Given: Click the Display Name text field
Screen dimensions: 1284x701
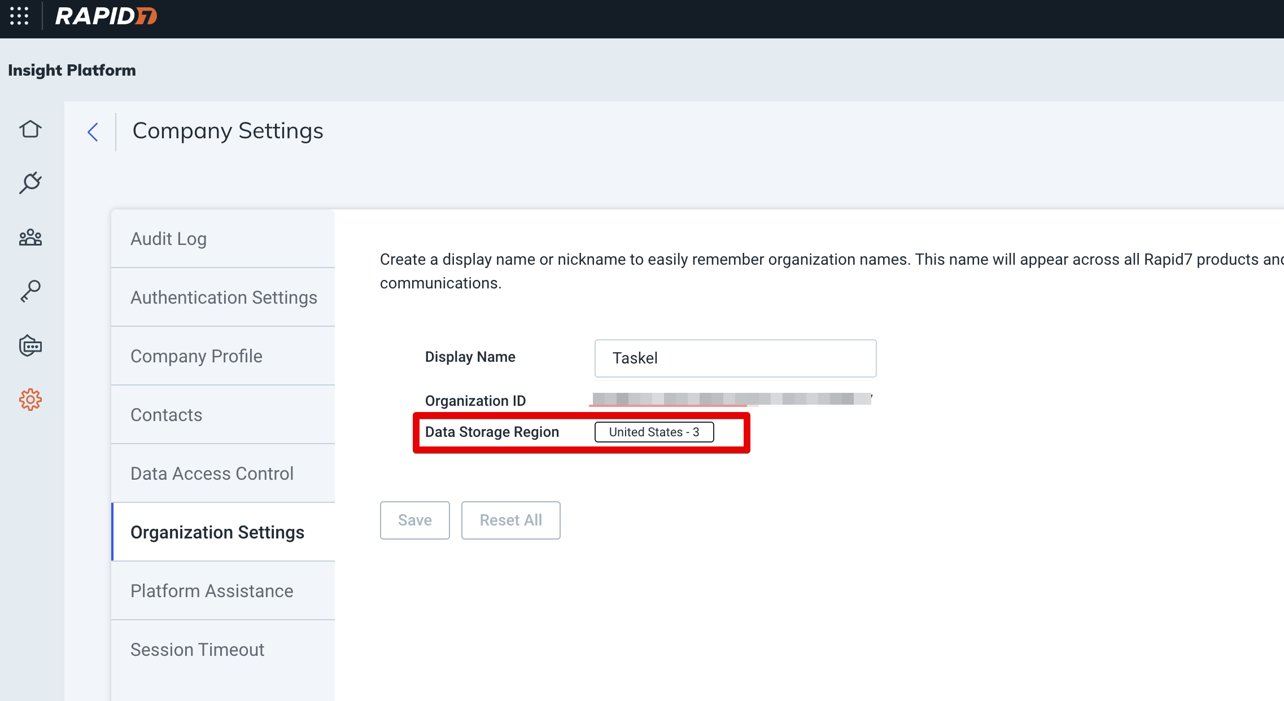Looking at the screenshot, I should pyautogui.click(x=735, y=358).
